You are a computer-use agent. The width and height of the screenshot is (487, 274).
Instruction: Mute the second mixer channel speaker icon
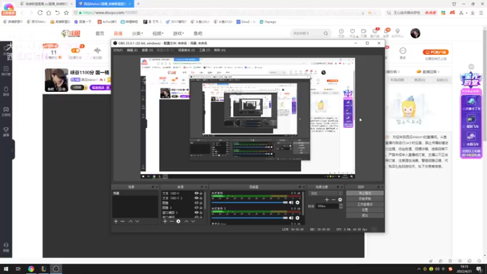point(291,218)
